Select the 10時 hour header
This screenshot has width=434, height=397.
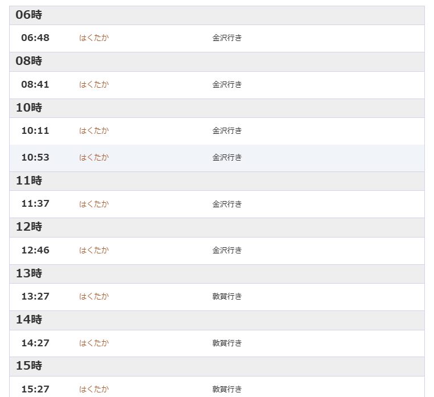[29, 108]
